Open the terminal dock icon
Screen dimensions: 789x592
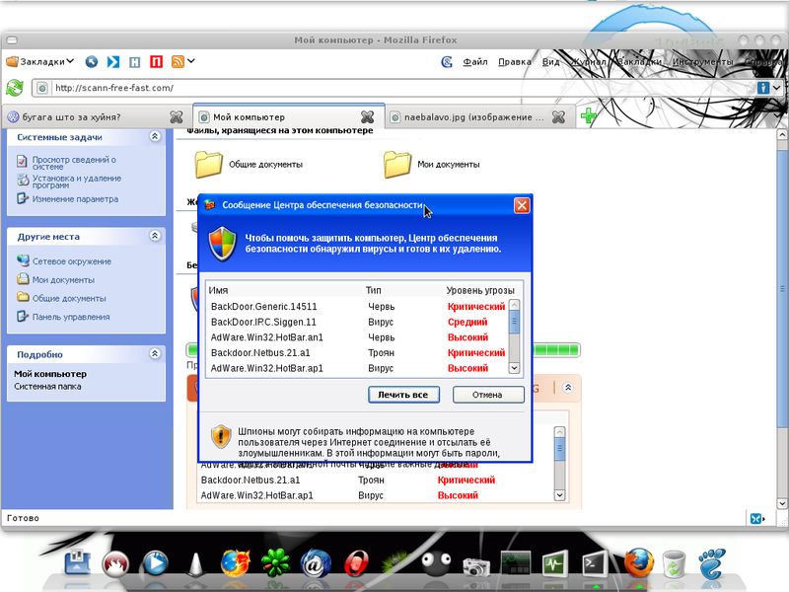click(595, 563)
